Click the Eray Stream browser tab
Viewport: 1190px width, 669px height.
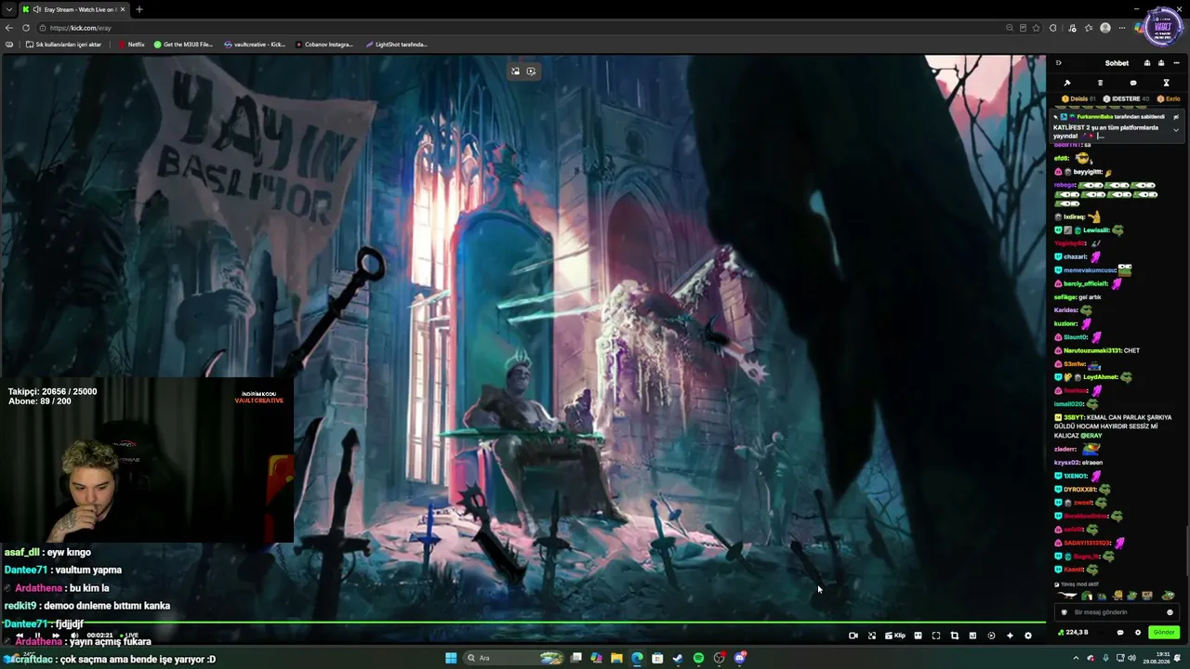pyautogui.click(x=73, y=9)
